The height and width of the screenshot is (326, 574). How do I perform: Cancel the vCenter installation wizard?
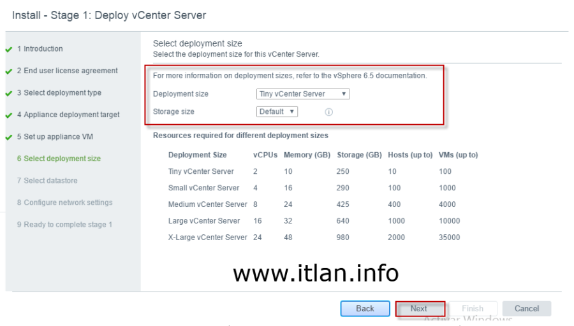(x=527, y=309)
